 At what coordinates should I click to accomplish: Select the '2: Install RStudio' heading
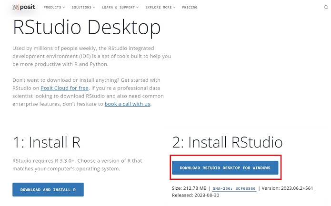(x=227, y=142)
